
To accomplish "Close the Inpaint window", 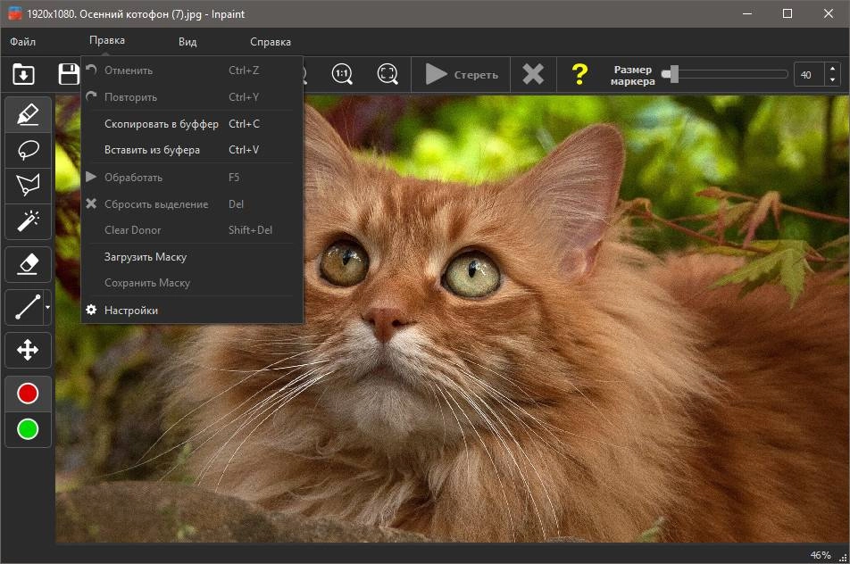I will point(829,13).
